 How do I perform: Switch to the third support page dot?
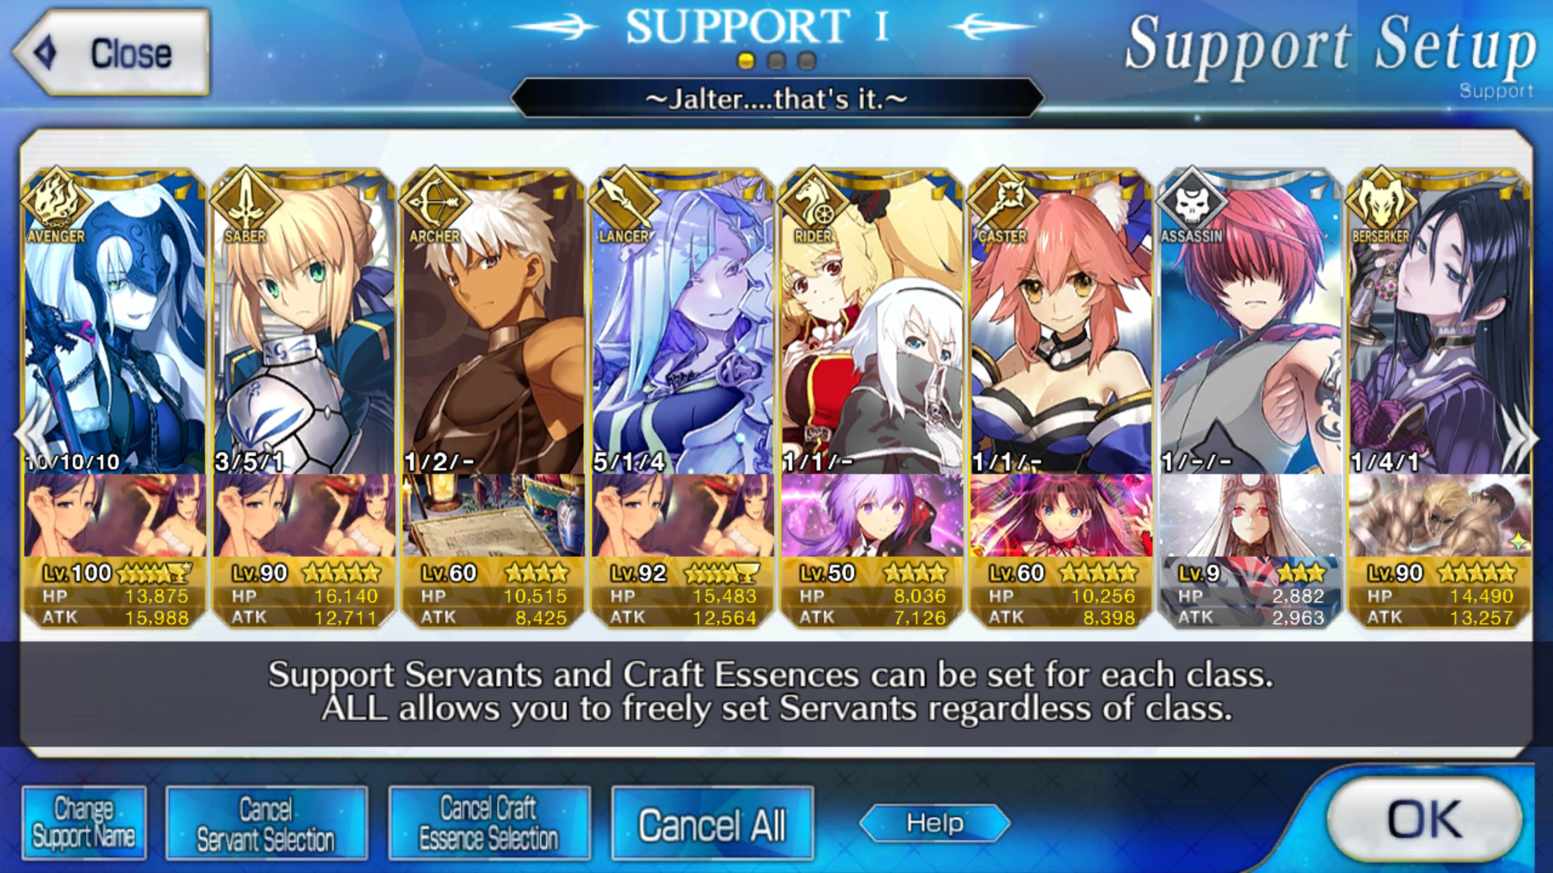click(807, 61)
